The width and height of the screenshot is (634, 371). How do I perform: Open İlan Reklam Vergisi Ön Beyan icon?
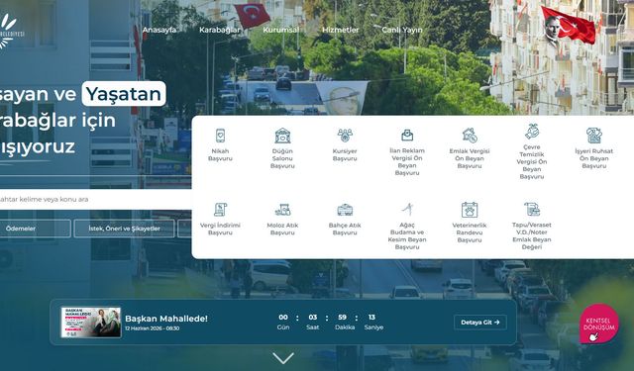pyautogui.click(x=407, y=136)
